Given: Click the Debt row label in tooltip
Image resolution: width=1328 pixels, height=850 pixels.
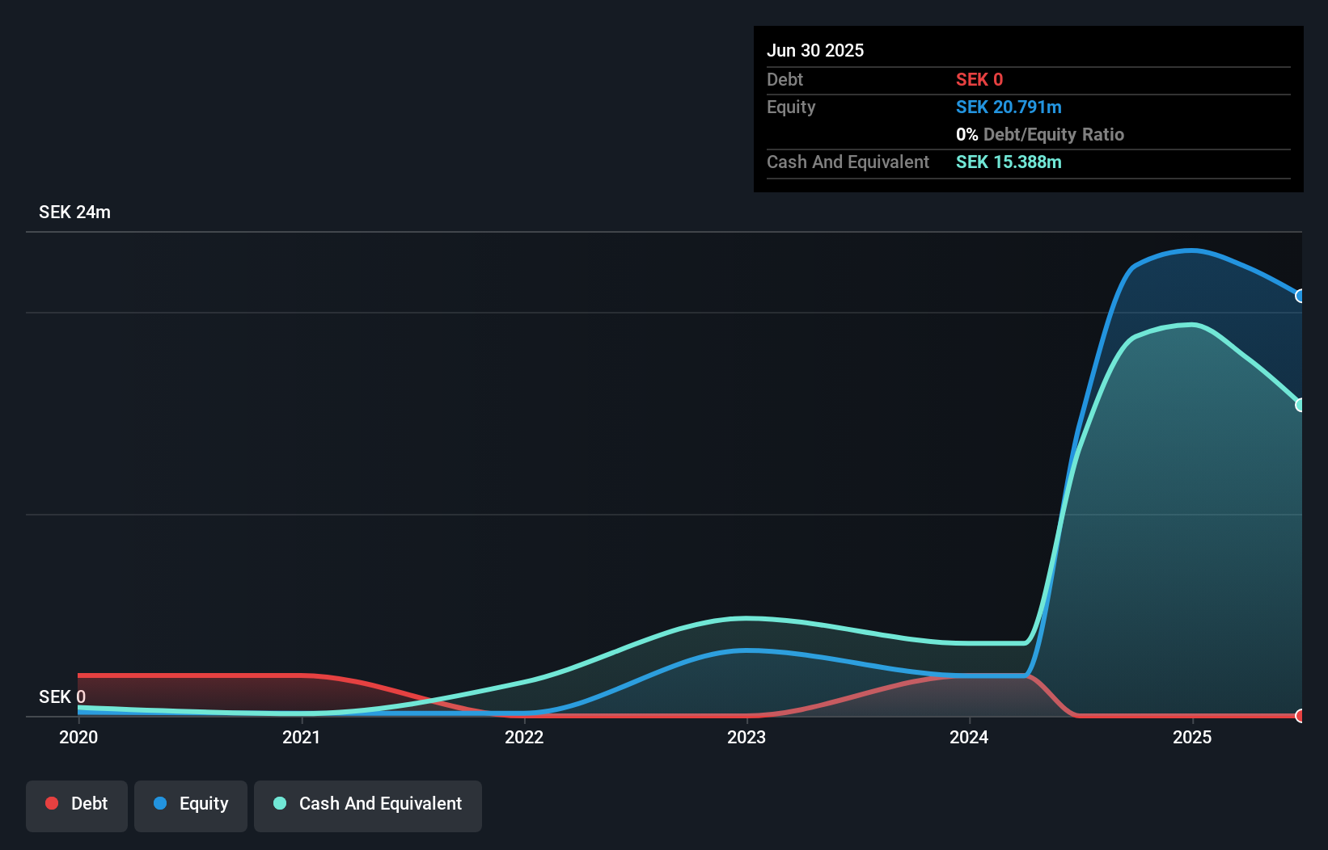Looking at the screenshot, I should (x=785, y=80).
